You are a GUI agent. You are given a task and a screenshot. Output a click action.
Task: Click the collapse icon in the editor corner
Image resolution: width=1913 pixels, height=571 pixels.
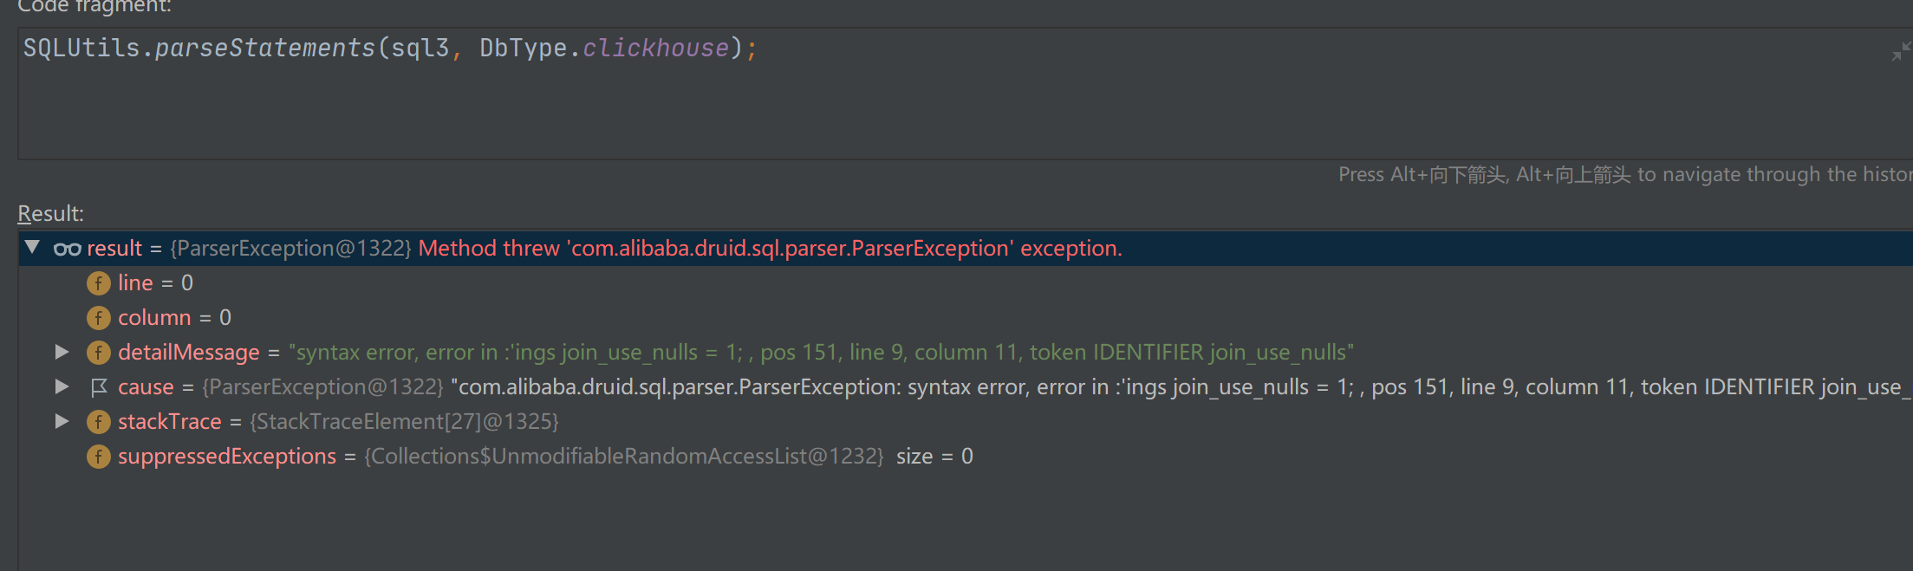click(x=1901, y=52)
